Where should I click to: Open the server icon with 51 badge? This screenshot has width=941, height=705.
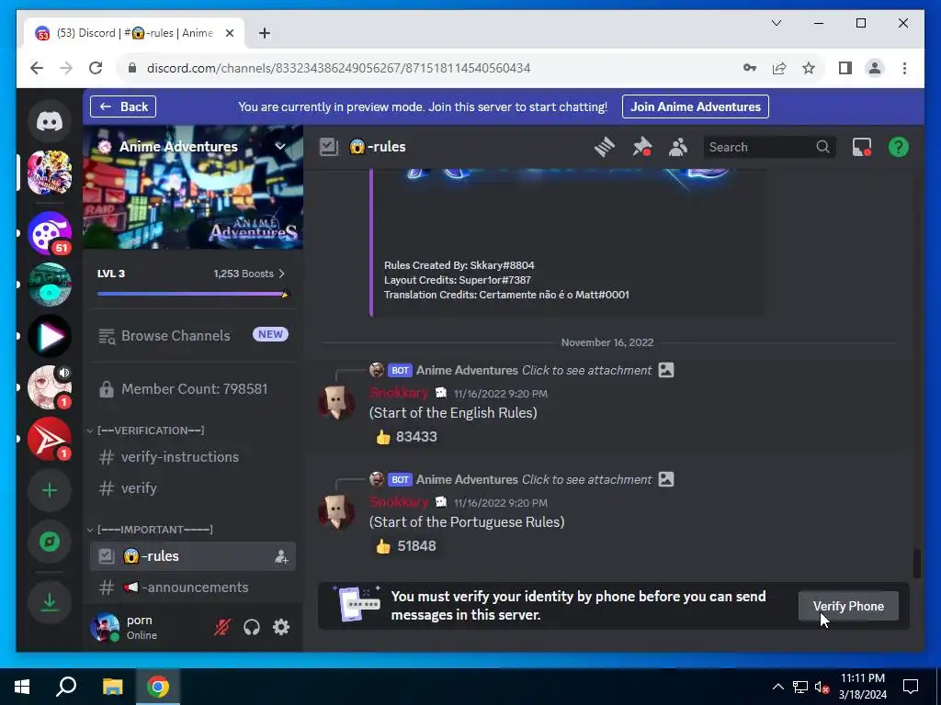50,233
